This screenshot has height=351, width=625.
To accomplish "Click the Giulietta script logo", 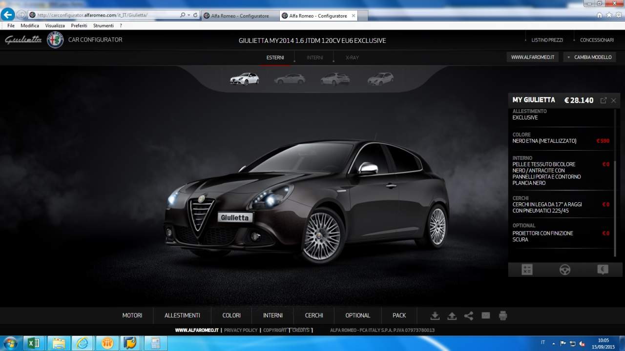I will 23,40.
